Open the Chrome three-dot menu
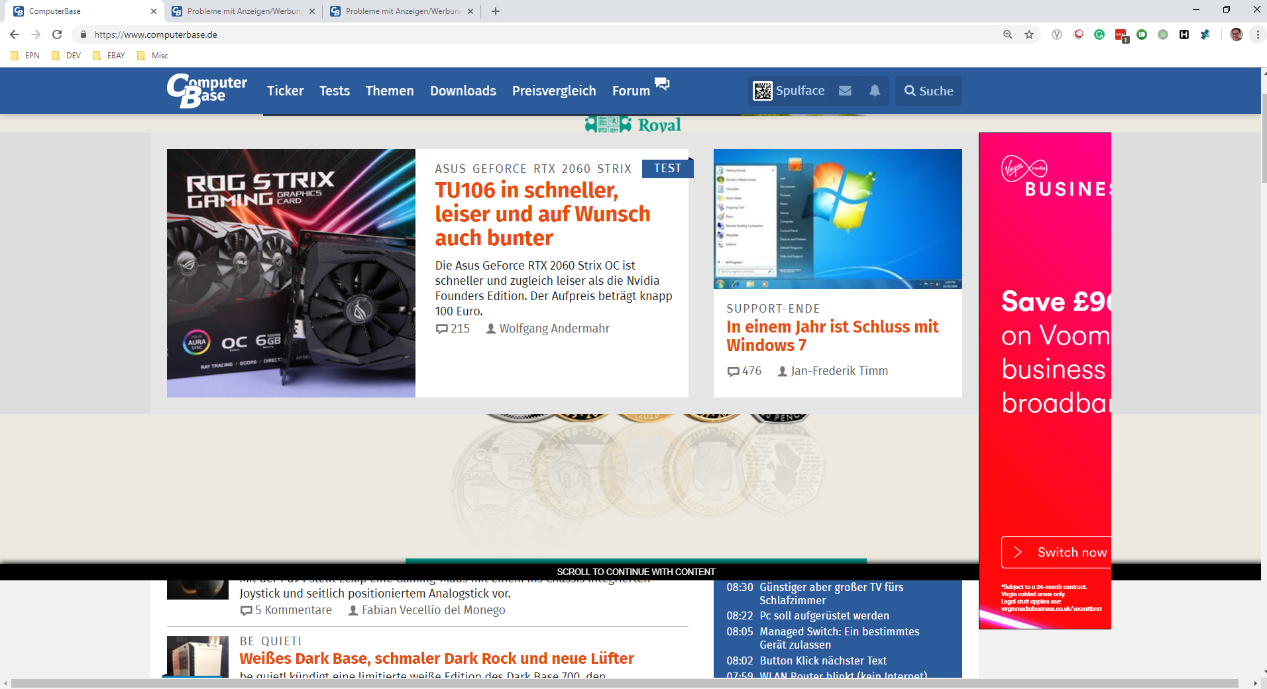Viewport: 1267px width, 689px height. [1258, 34]
